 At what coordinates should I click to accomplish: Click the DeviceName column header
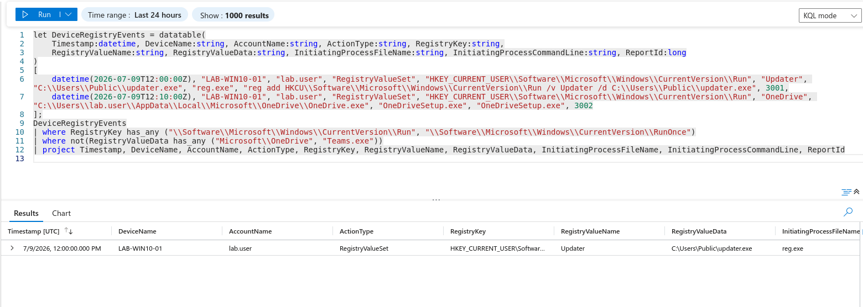137,231
